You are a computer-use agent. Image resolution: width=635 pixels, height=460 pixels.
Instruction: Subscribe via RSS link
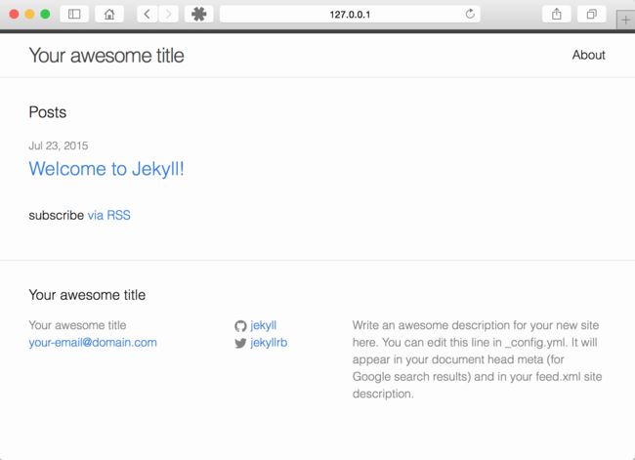[109, 215]
